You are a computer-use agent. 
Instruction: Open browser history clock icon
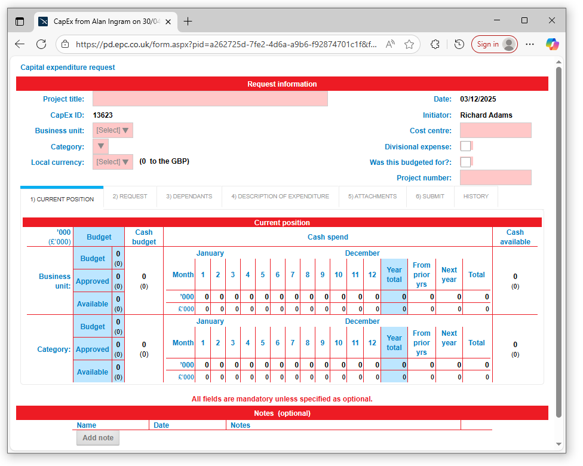click(x=459, y=44)
